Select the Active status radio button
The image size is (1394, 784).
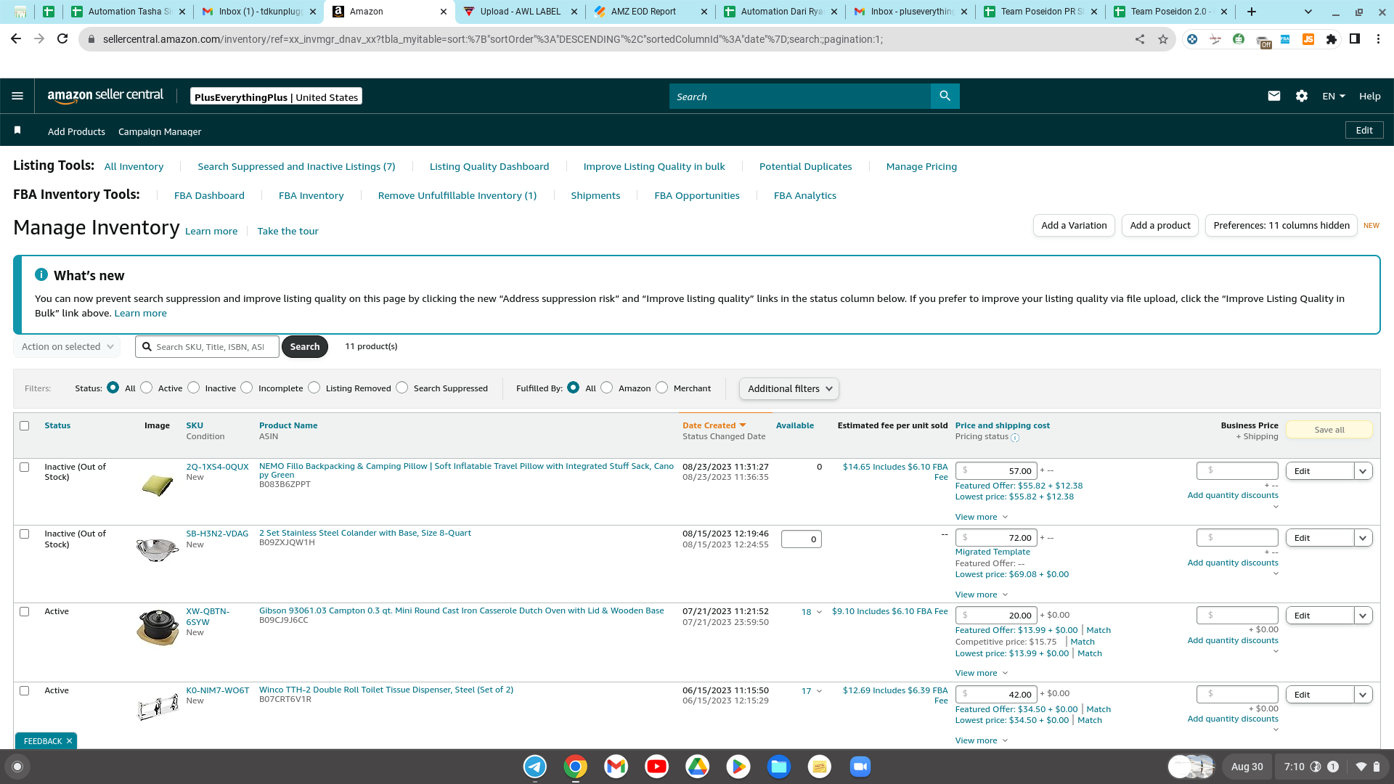pos(147,388)
